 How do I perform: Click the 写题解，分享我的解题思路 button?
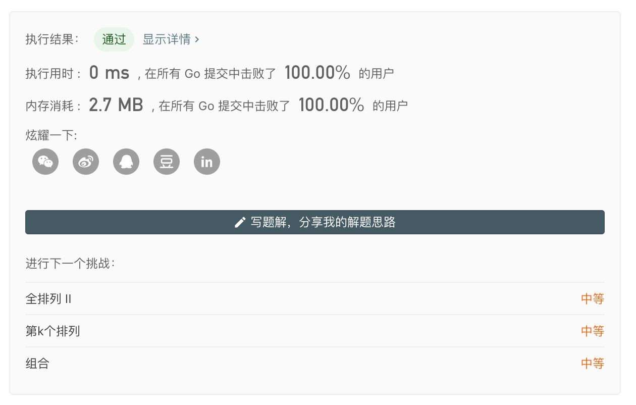(x=315, y=222)
